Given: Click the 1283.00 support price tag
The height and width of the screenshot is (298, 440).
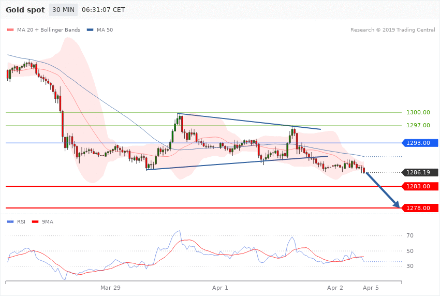Looking at the screenshot, I should pos(420,186).
